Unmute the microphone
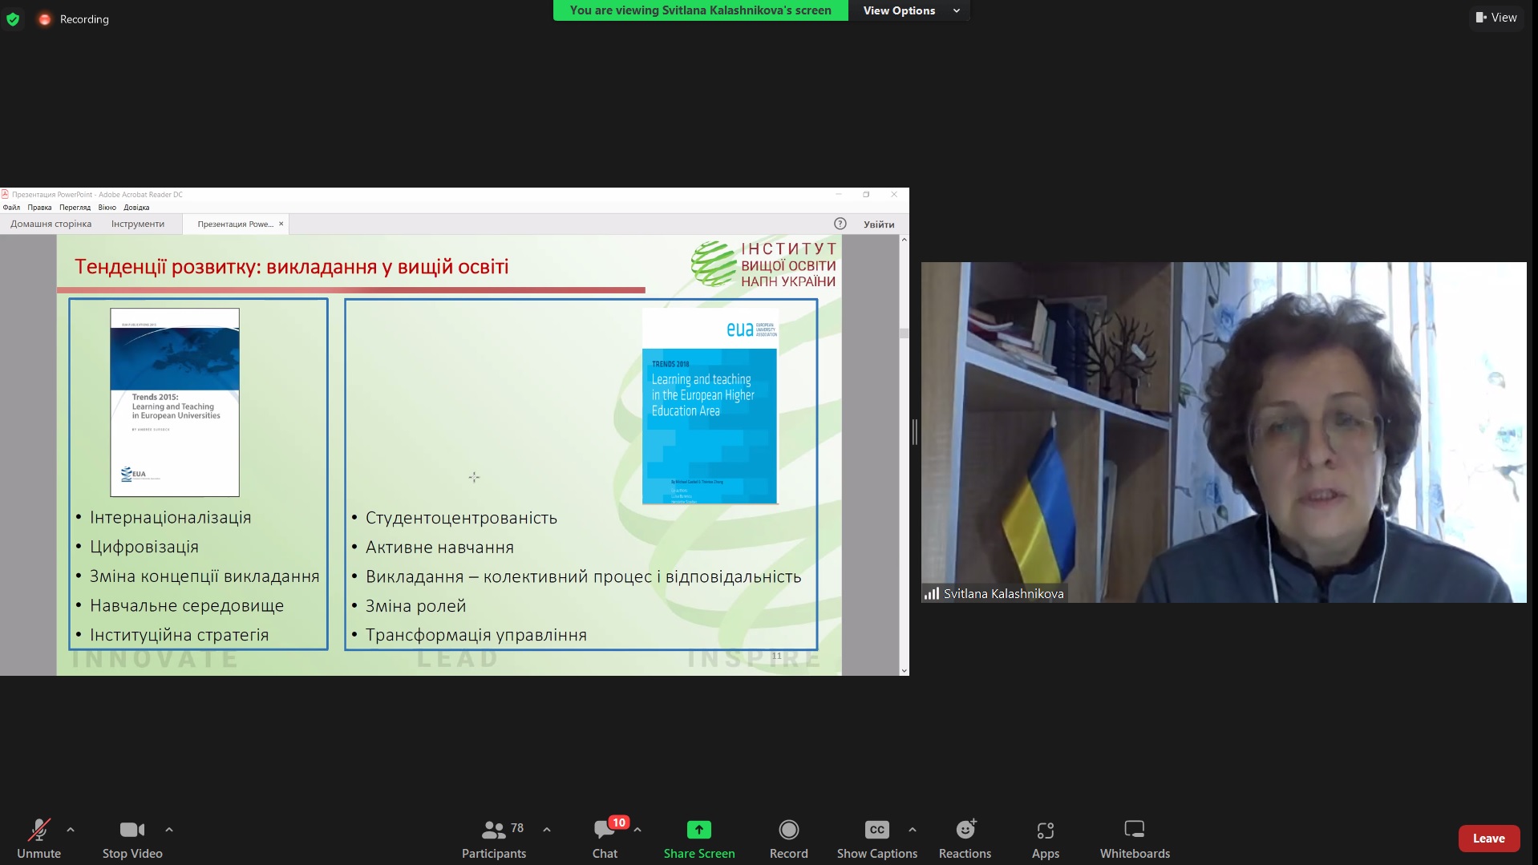Viewport: 1538px width, 865px height. 38,838
